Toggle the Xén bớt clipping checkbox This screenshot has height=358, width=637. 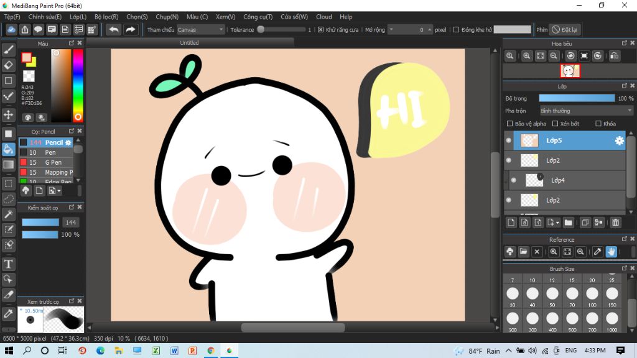[x=556, y=124]
